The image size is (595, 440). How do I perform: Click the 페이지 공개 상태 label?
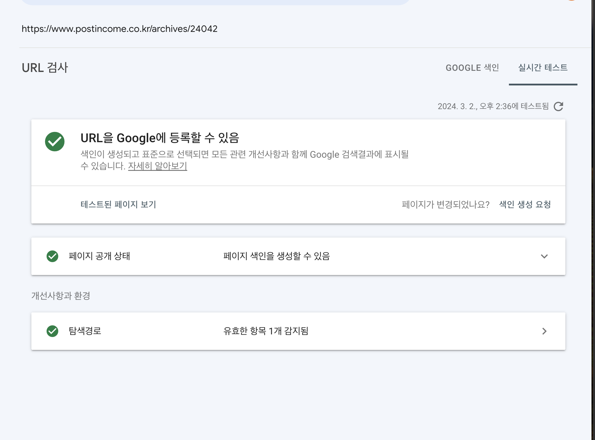coord(99,256)
